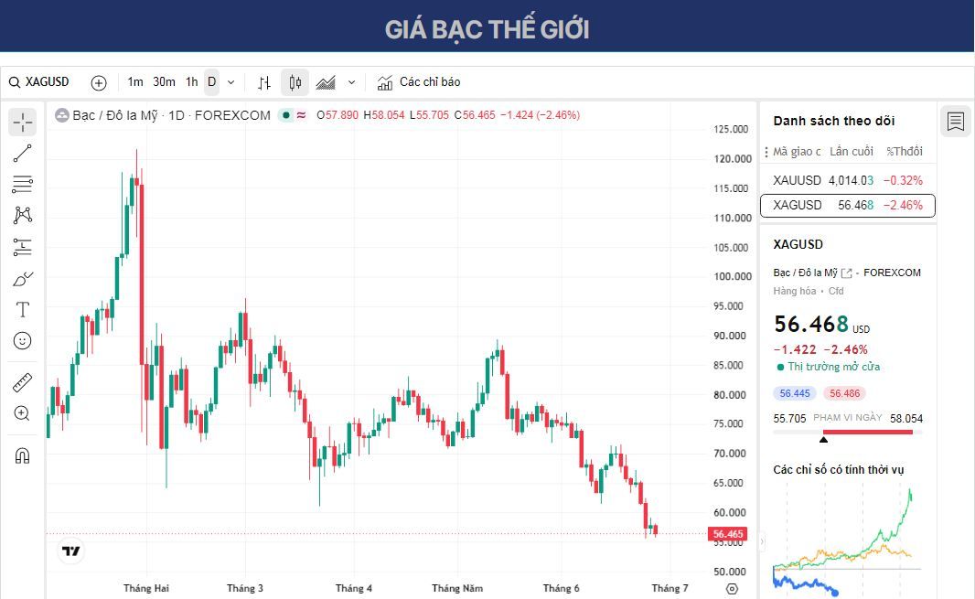Select the Text annotation tool

pyautogui.click(x=22, y=309)
